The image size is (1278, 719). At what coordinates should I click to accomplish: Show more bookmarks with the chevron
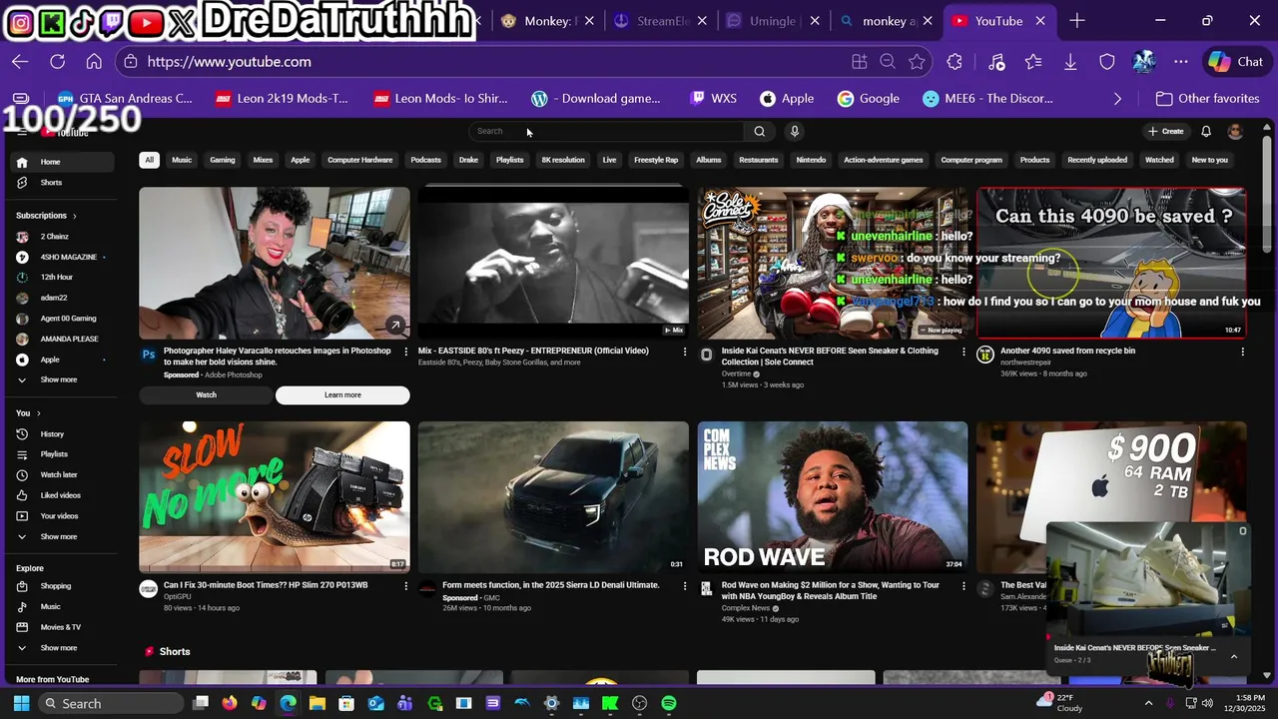(x=1117, y=99)
